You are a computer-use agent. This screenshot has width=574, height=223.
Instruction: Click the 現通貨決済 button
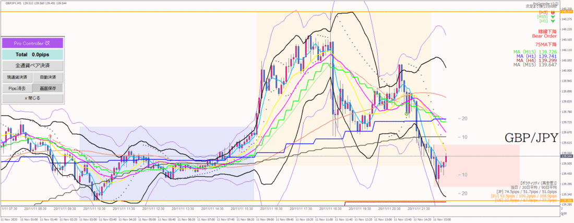point(17,77)
